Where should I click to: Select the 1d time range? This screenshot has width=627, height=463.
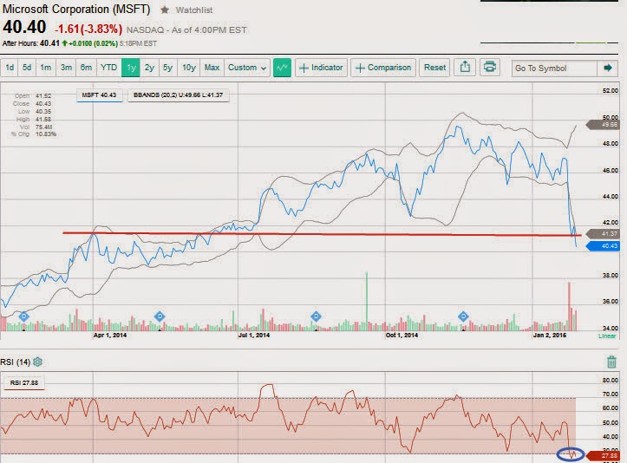10,68
